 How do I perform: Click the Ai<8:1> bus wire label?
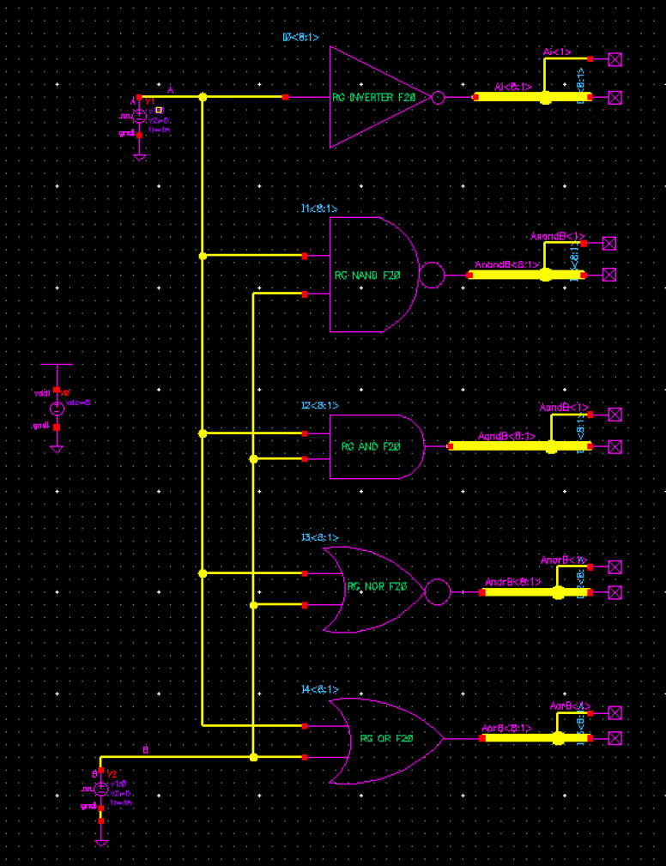[x=513, y=88]
